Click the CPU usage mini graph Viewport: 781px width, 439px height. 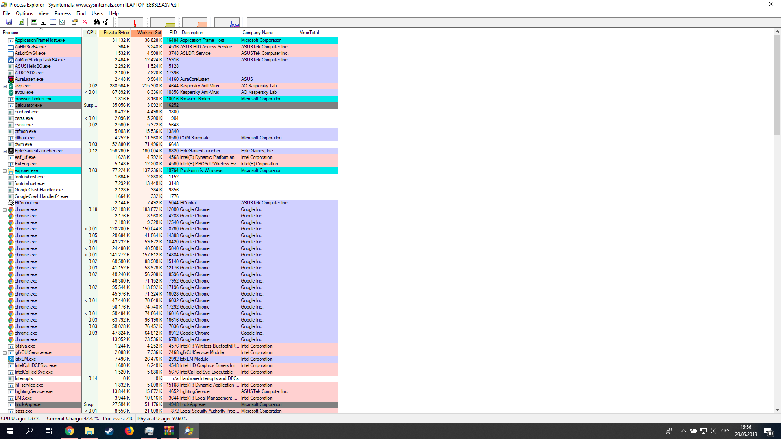pos(131,22)
